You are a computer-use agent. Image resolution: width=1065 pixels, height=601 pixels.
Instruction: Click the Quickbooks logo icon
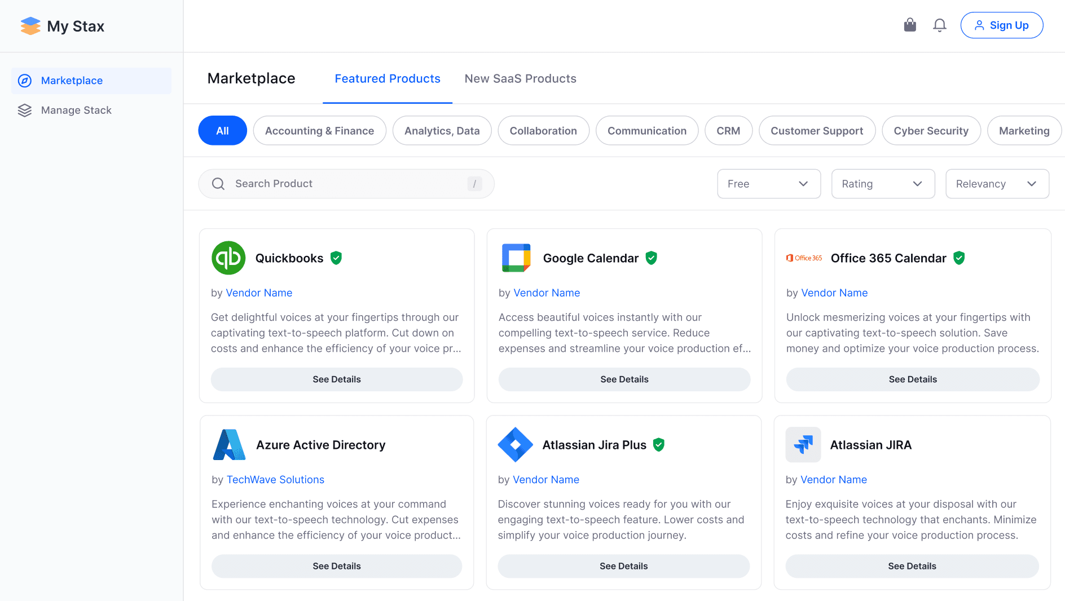228,258
